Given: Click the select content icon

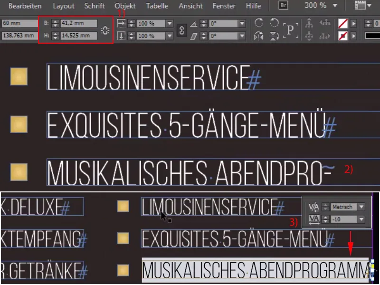Looking at the screenshot, I should 309,36.
